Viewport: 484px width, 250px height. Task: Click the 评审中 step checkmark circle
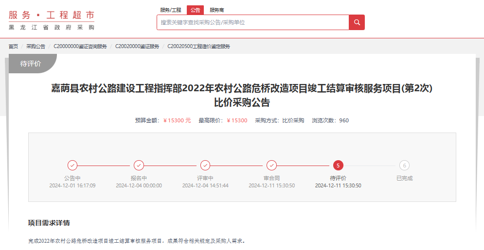coord(205,165)
